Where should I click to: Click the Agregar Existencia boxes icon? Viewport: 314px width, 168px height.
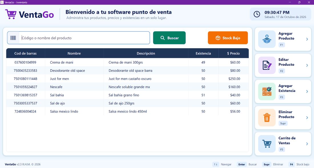(267, 91)
